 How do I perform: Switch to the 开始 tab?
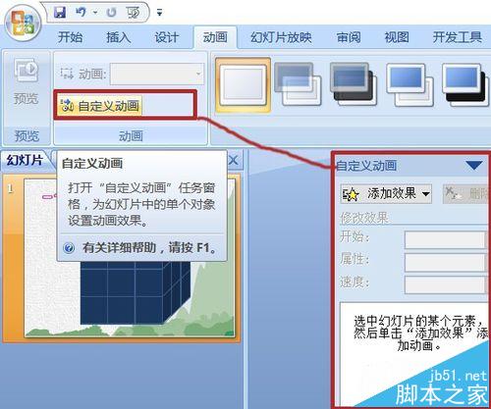tap(70, 37)
